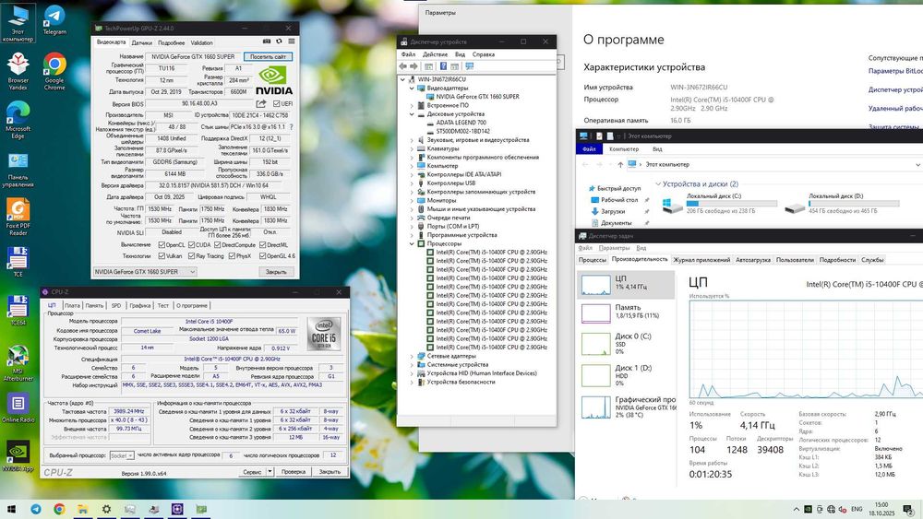Click Закрыть button in CPU-Z
Screen dimensions: 923x519
pos(330,471)
